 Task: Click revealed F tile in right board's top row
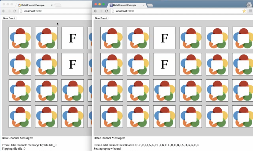(x=164, y=38)
